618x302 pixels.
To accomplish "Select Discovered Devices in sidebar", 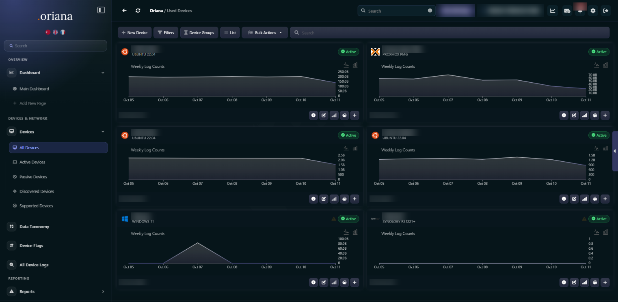I will click(x=37, y=191).
